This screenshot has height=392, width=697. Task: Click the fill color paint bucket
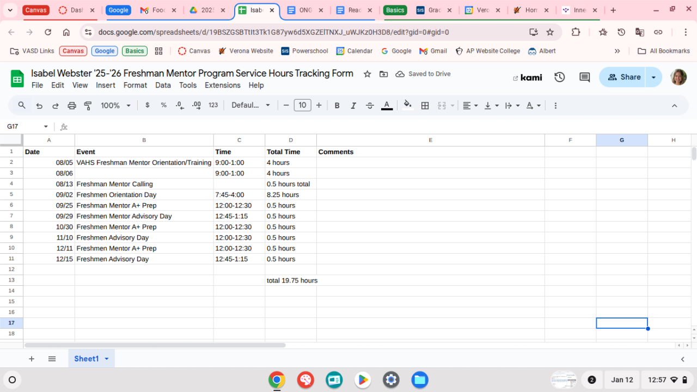tap(407, 106)
